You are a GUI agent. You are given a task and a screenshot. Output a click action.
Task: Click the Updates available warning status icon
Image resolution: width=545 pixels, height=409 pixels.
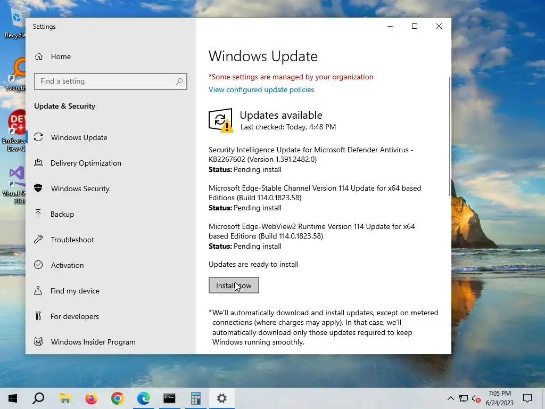click(221, 120)
